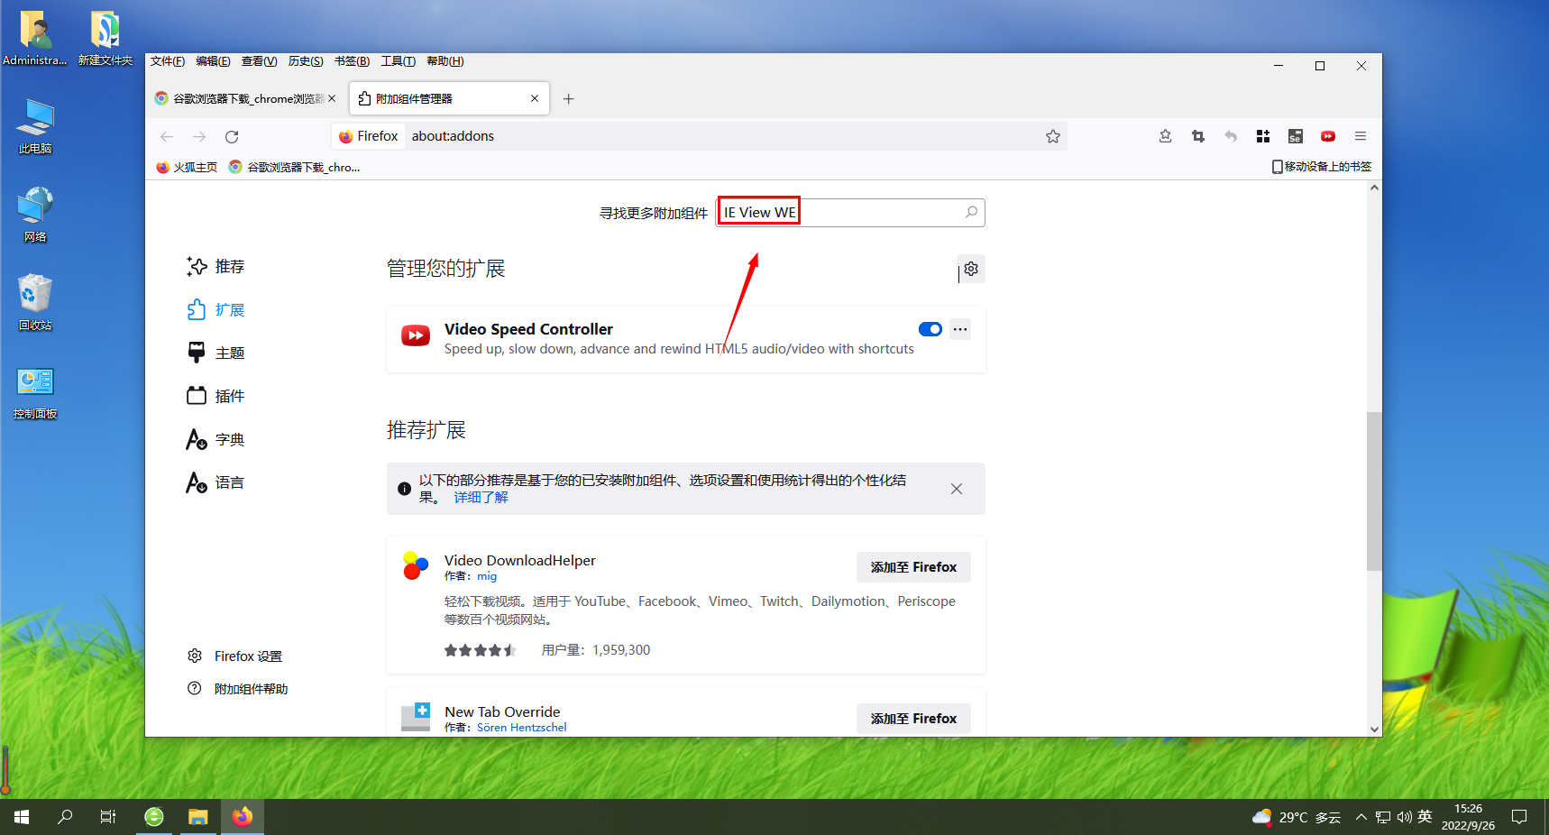Open 谷歌浏览器下载 bookmark in bookmarks bar
The width and height of the screenshot is (1549, 835).
(x=295, y=167)
